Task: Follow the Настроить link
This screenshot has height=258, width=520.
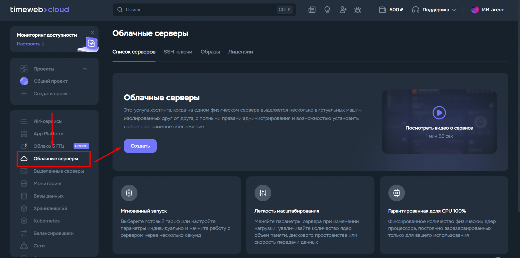Action: pos(30,44)
